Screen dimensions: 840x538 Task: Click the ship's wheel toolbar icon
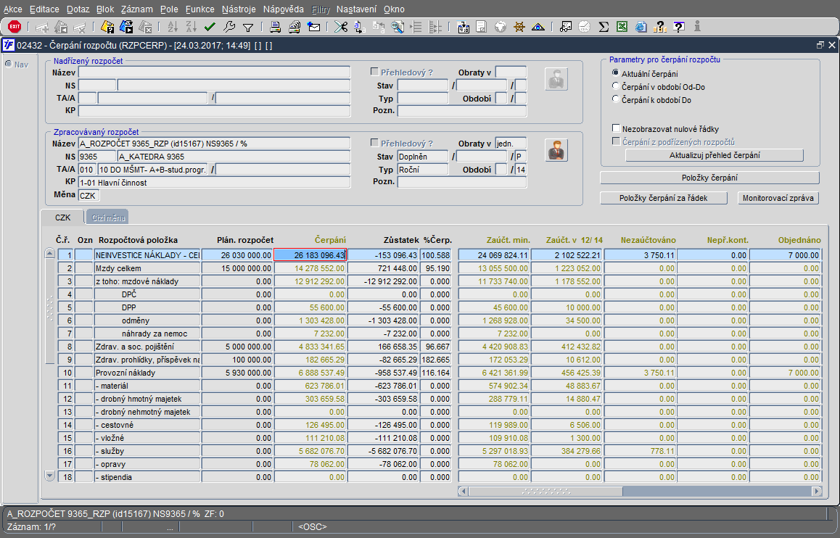point(519,27)
